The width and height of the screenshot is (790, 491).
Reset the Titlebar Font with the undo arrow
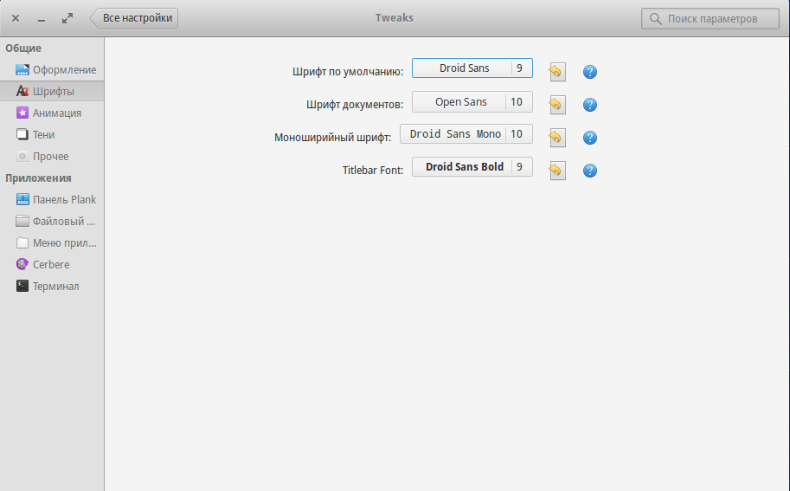coord(556,171)
